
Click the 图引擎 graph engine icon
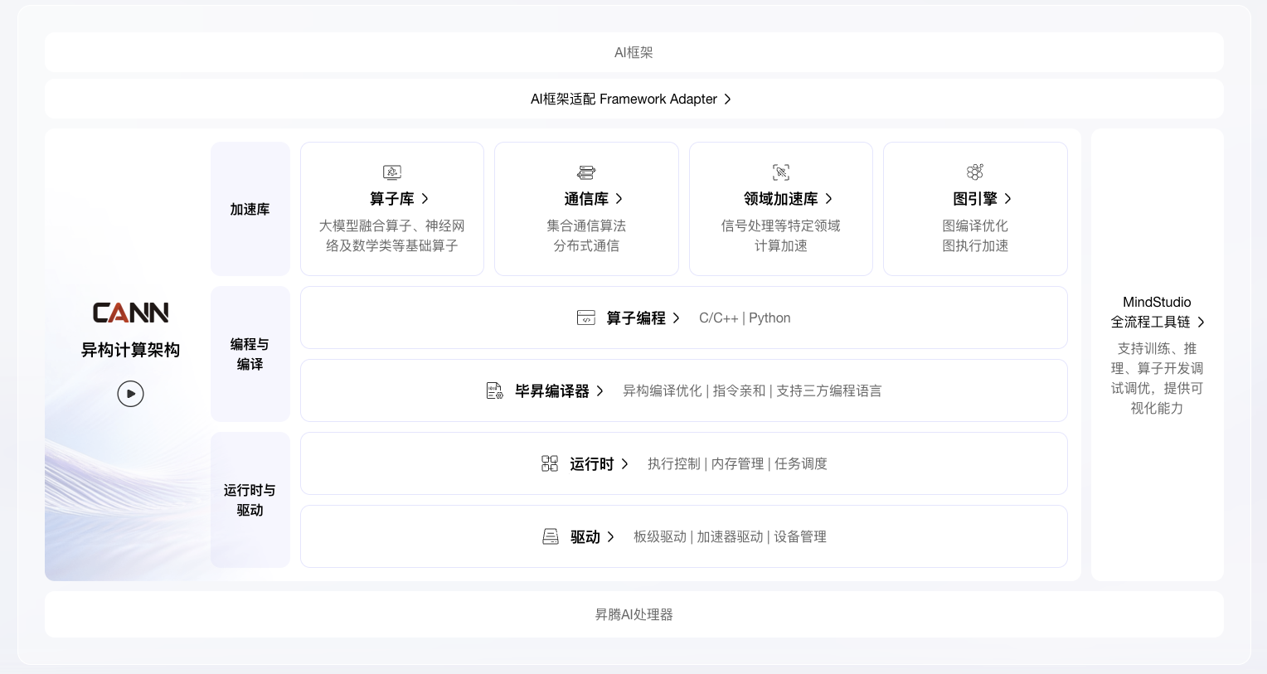click(x=975, y=172)
